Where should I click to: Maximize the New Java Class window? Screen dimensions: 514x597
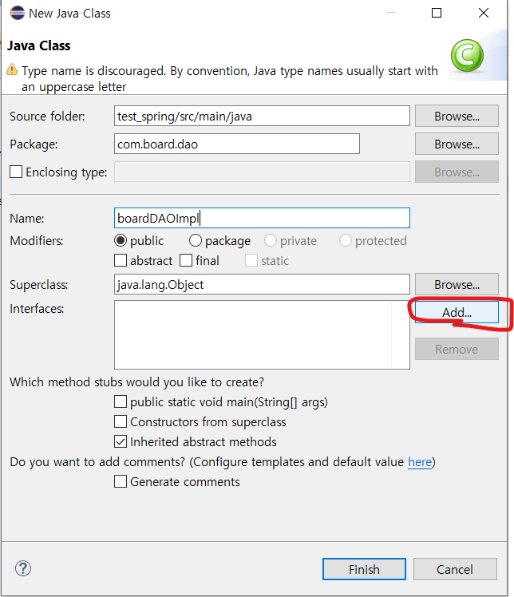437,13
